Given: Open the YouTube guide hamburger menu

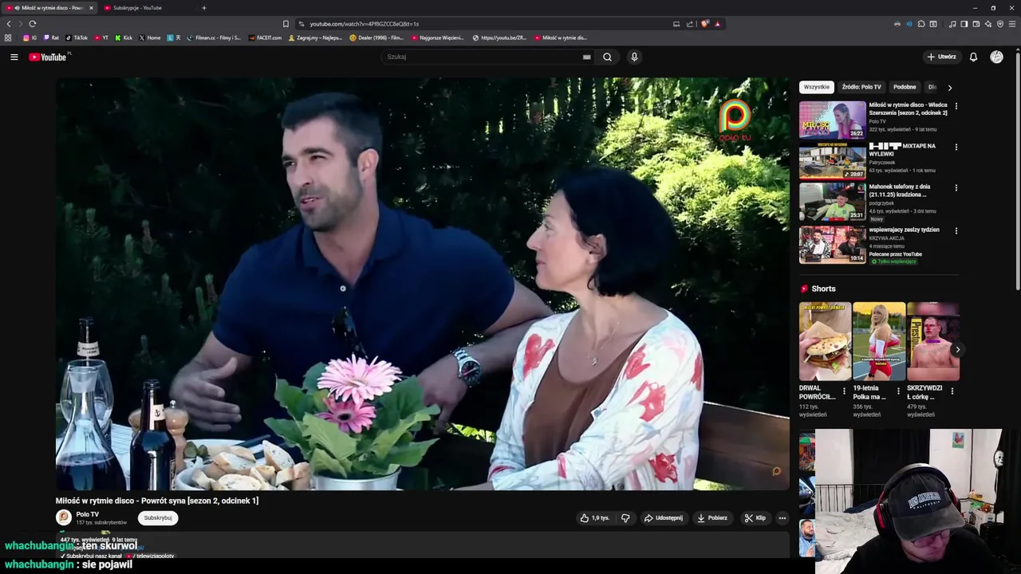Looking at the screenshot, I should point(14,57).
